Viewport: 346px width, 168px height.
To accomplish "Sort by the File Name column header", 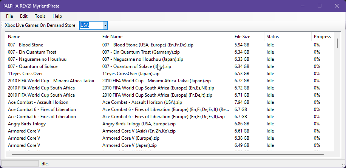I will point(166,37).
